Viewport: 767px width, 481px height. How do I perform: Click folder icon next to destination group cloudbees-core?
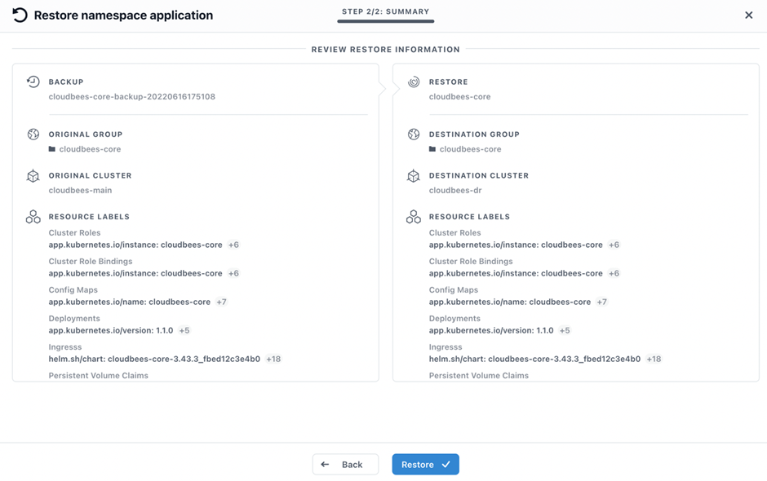click(432, 149)
